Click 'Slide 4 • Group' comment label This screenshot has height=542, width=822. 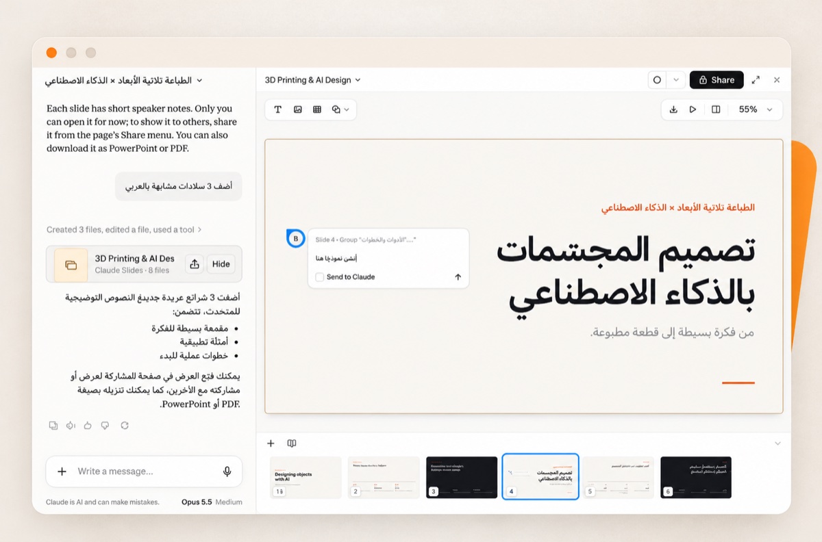pos(366,240)
